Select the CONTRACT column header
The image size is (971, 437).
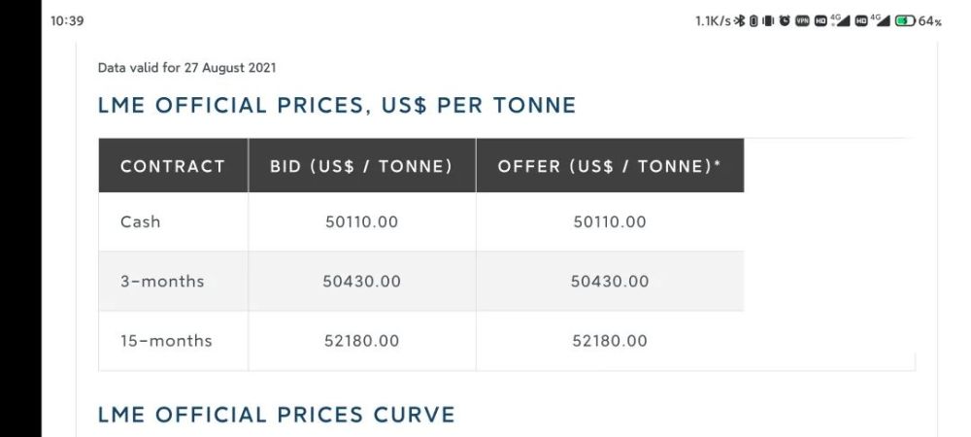tap(173, 166)
